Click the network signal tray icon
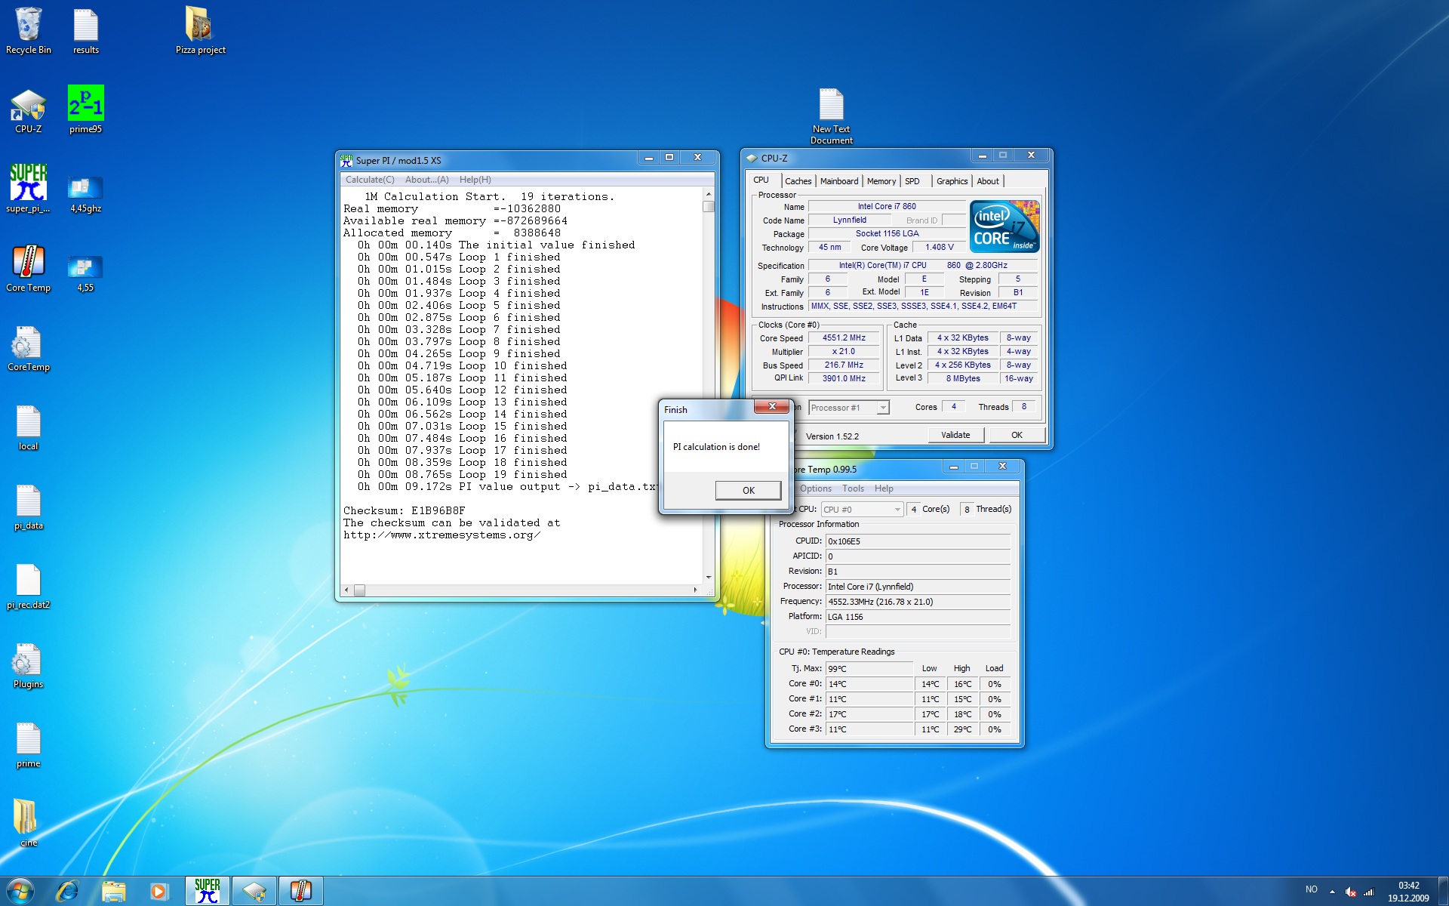The image size is (1449, 906). tap(1368, 891)
